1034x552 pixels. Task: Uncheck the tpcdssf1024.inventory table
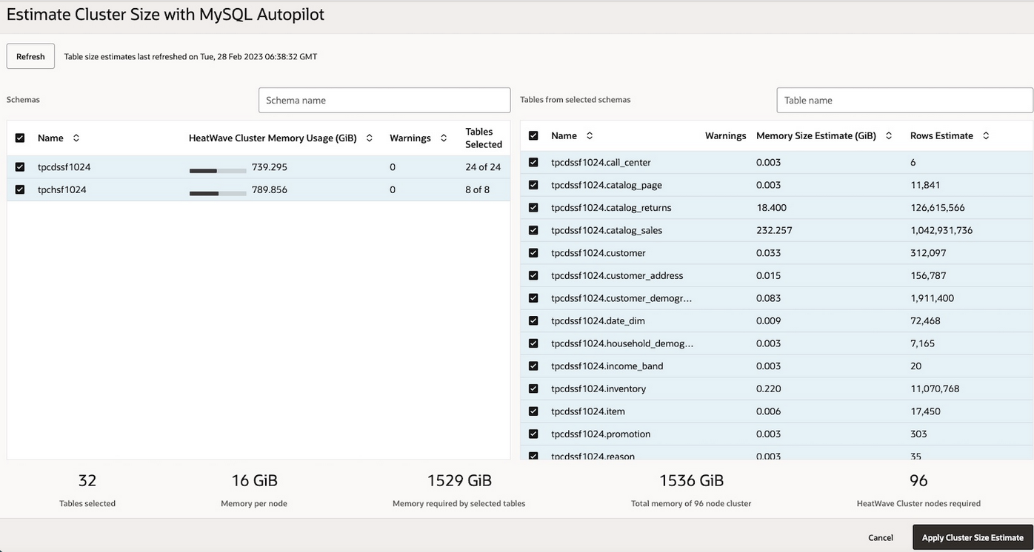click(x=533, y=388)
